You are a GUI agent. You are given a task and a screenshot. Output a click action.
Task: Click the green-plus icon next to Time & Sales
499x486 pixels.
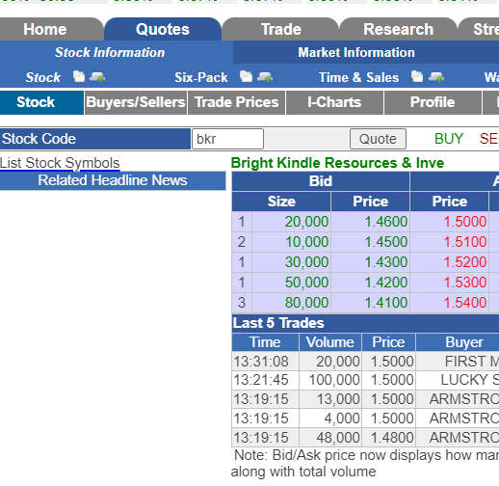coord(436,77)
